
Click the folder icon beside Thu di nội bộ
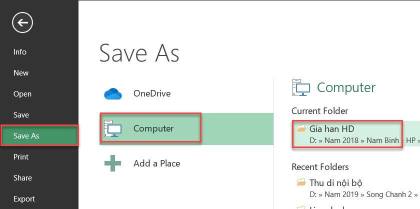pos(301,182)
